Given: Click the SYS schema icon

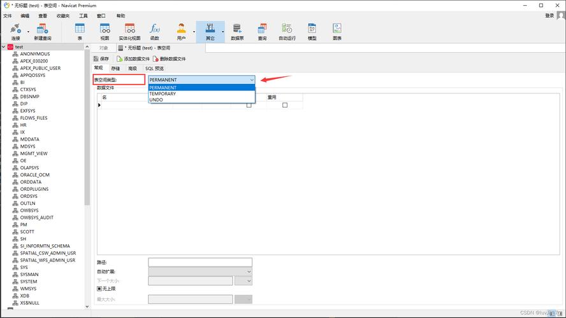Looking at the screenshot, I should [15, 267].
